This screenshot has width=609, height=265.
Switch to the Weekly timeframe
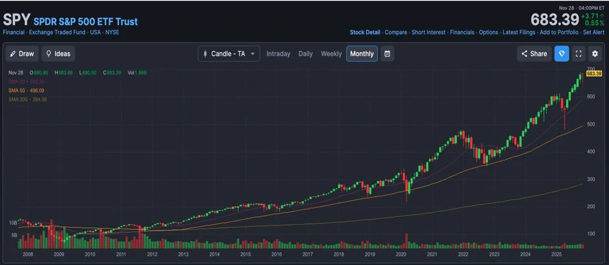(331, 54)
